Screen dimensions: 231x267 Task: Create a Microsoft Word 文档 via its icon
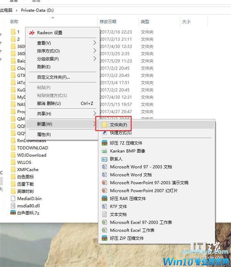104,175
